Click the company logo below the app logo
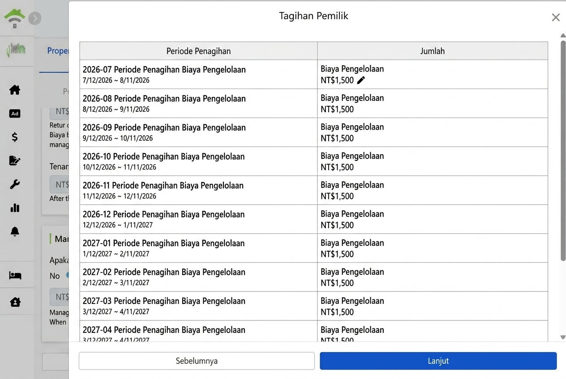 [16, 50]
